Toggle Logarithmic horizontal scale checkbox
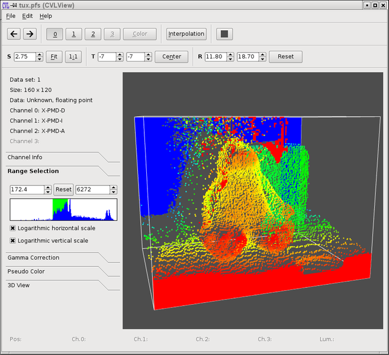Viewport: 389px width, 355px height. click(12, 228)
